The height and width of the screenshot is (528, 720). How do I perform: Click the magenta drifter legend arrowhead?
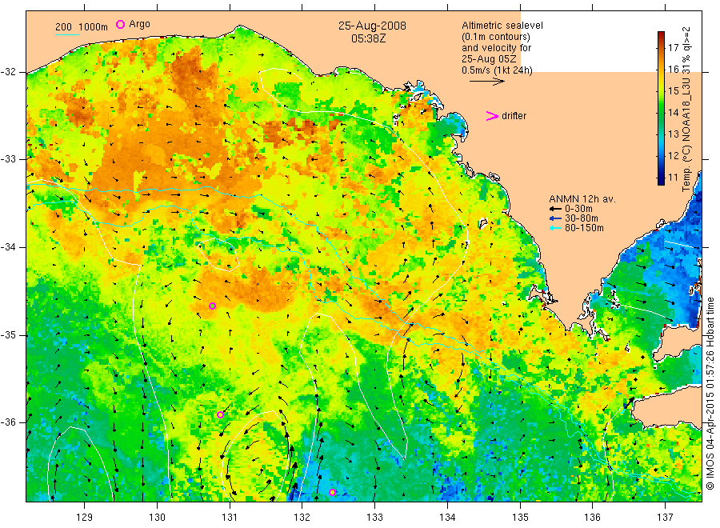[492, 116]
